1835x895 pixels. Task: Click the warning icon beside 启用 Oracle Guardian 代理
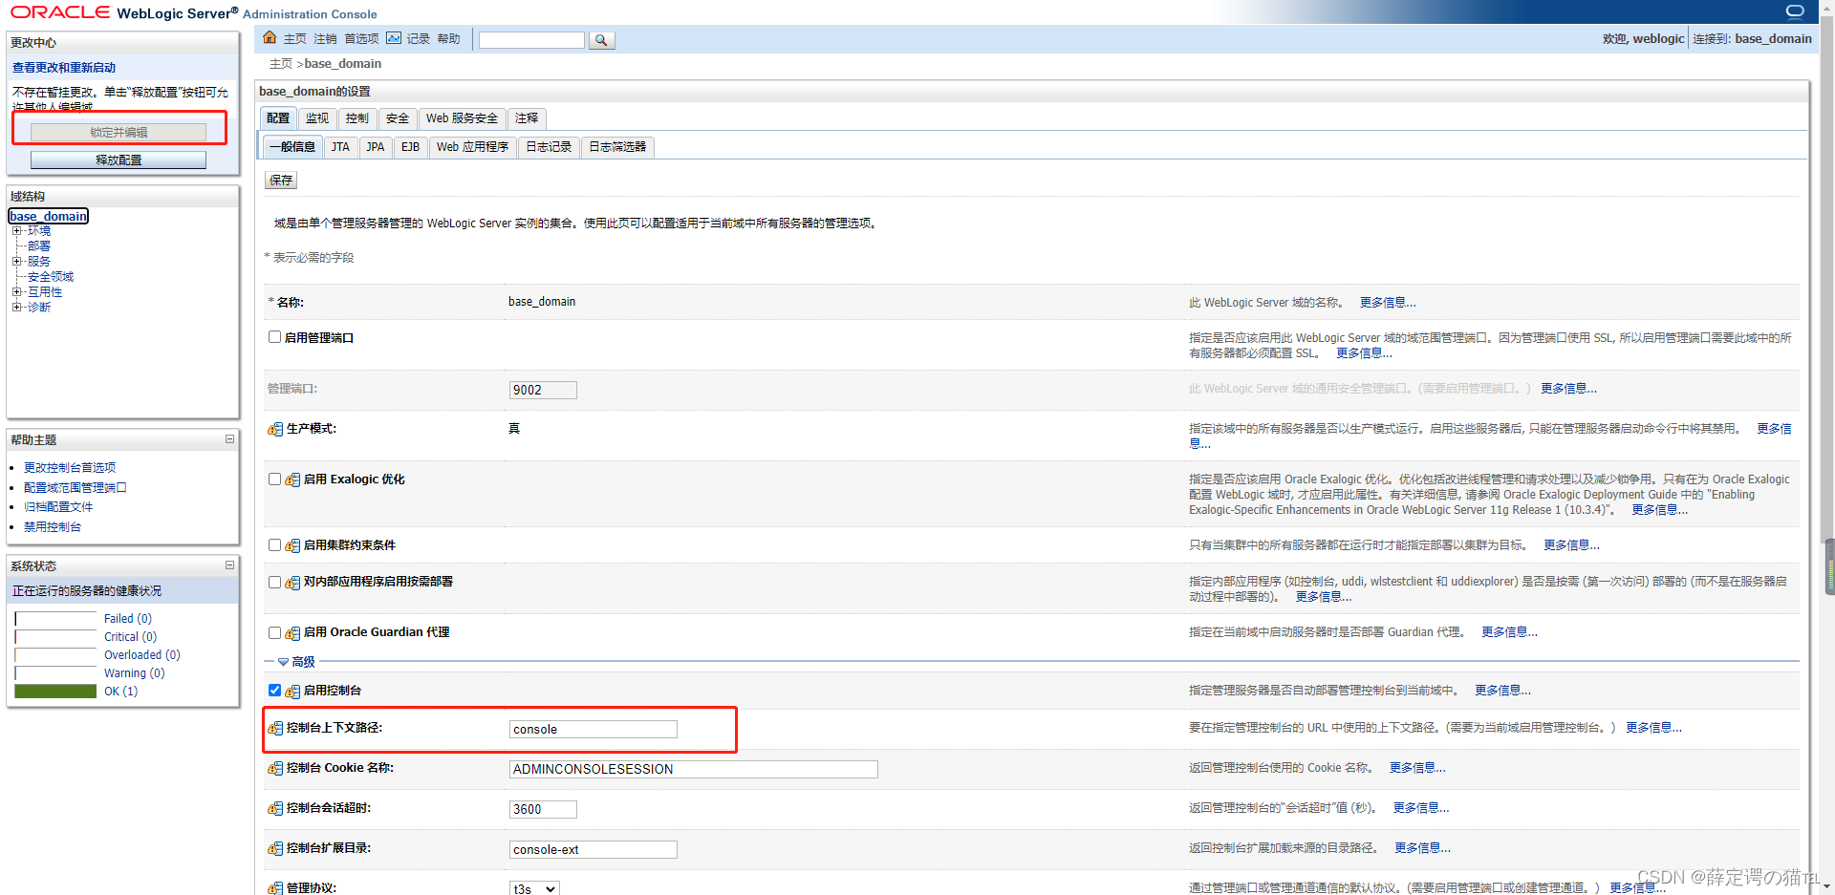click(x=292, y=632)
